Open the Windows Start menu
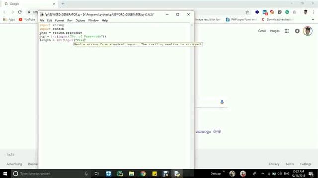Screen dimensions: 318x178 pyautogui.click(x=5, y=174)
